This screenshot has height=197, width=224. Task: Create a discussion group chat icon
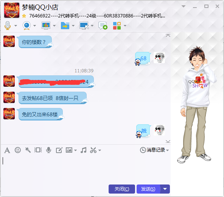103,26
